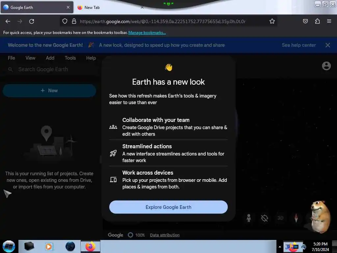Open site security padlock info

74,21
